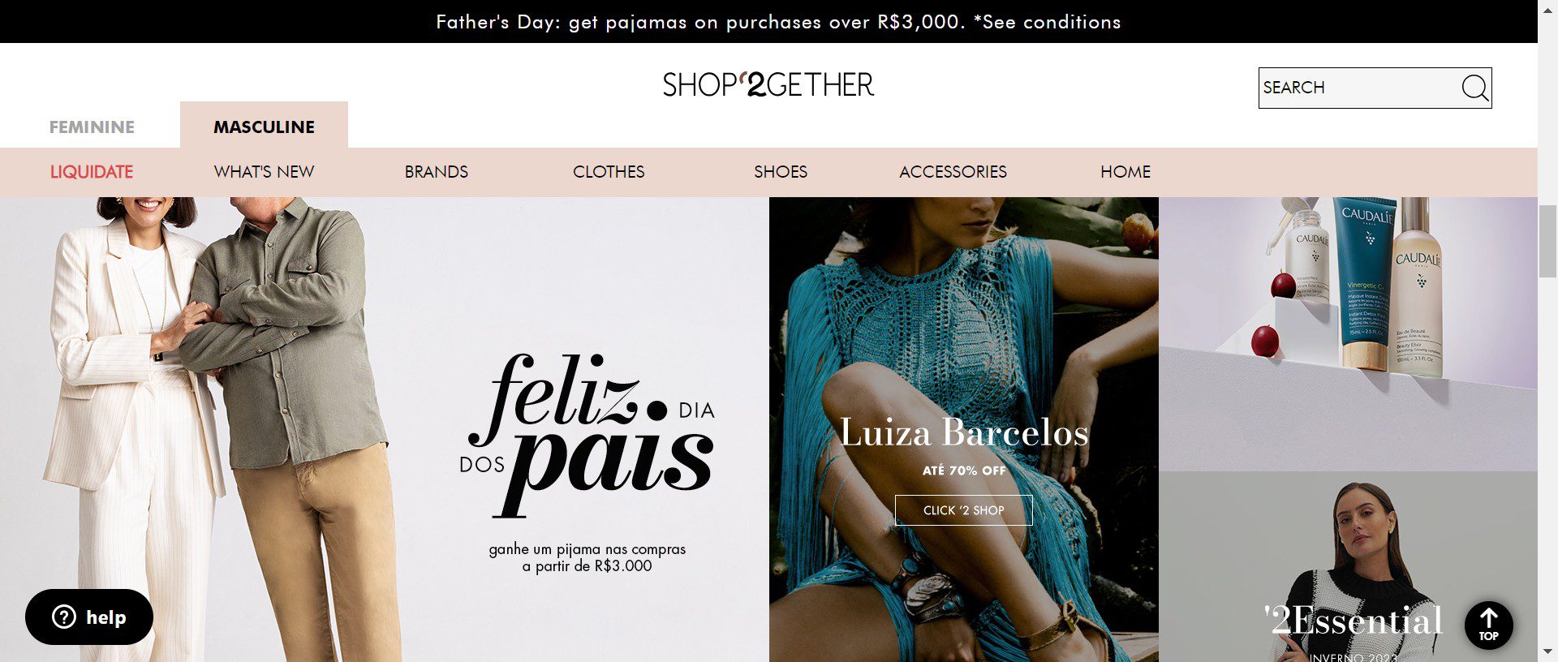The image size is (1558, 662).
Task: Click inside the Search input field
Action: point(1359,88)
